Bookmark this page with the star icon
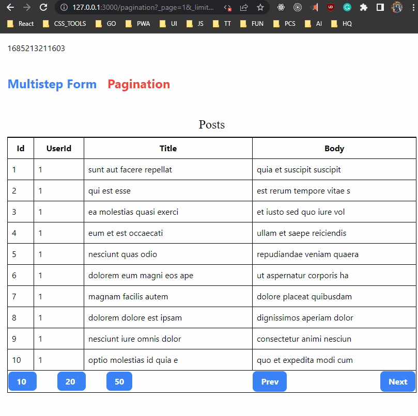Viewport: 418px width, 416px height. (x=260, y=8)
